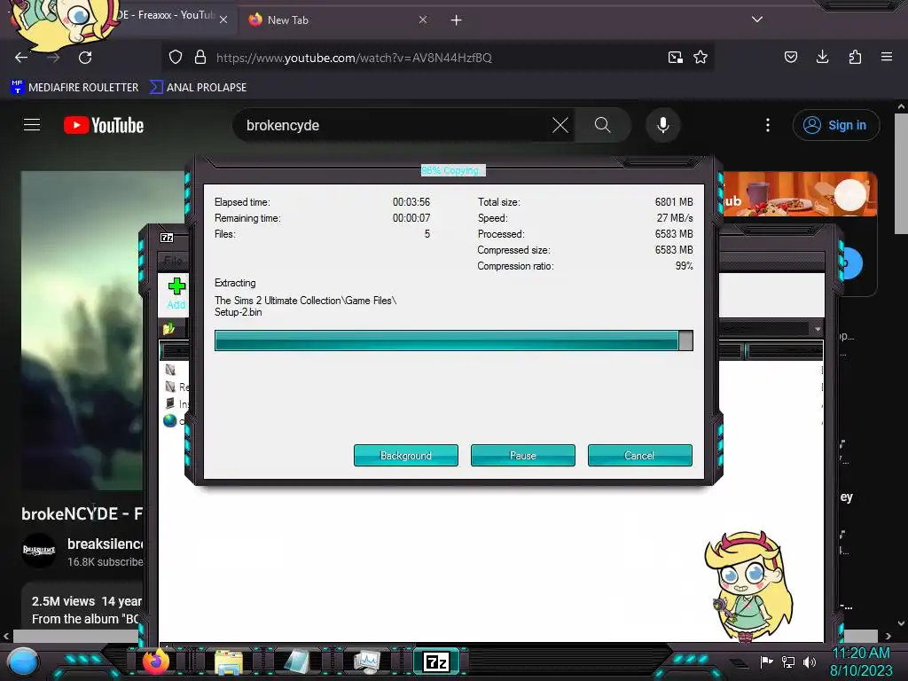Image resolution: width=908 pixels, height=681 pixels.
Task: Click the volume speaker tray icon
Action: [810, 661]
